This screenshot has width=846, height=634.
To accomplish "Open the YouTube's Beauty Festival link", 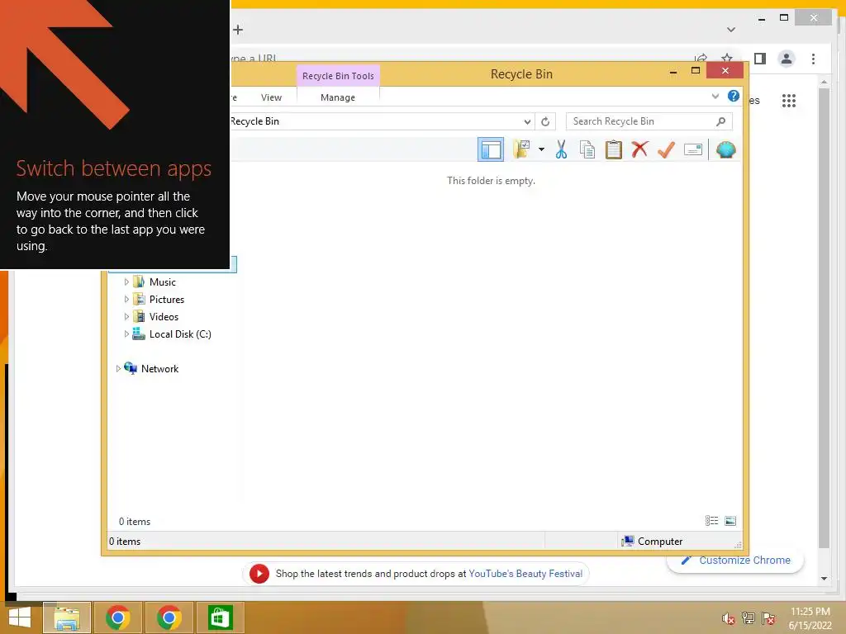I will 525,574.
